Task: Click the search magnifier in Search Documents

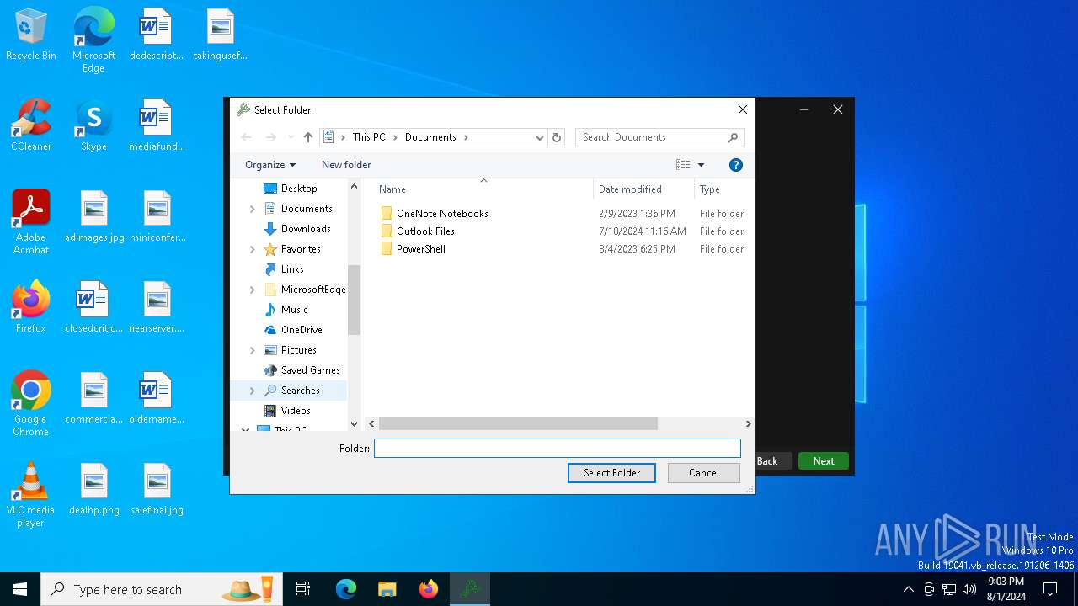Action: tap(733, 137)
